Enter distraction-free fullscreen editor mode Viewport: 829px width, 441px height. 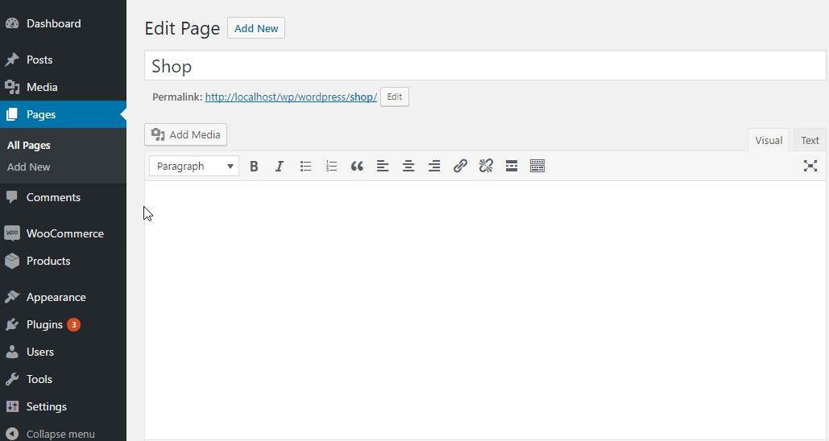pos(810,166)
